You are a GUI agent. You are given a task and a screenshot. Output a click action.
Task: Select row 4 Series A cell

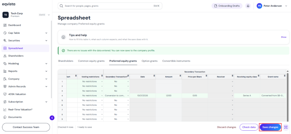pos(247,96)
